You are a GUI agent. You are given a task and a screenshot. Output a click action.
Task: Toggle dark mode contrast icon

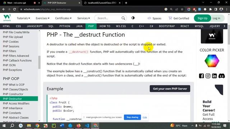133,18
